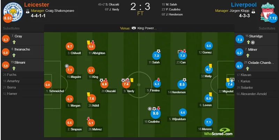The height and width of the screenshot is (140, 279).
Task: Click the assist badge above Maguire
Action: pyautogui.click(x=67, y=66)
